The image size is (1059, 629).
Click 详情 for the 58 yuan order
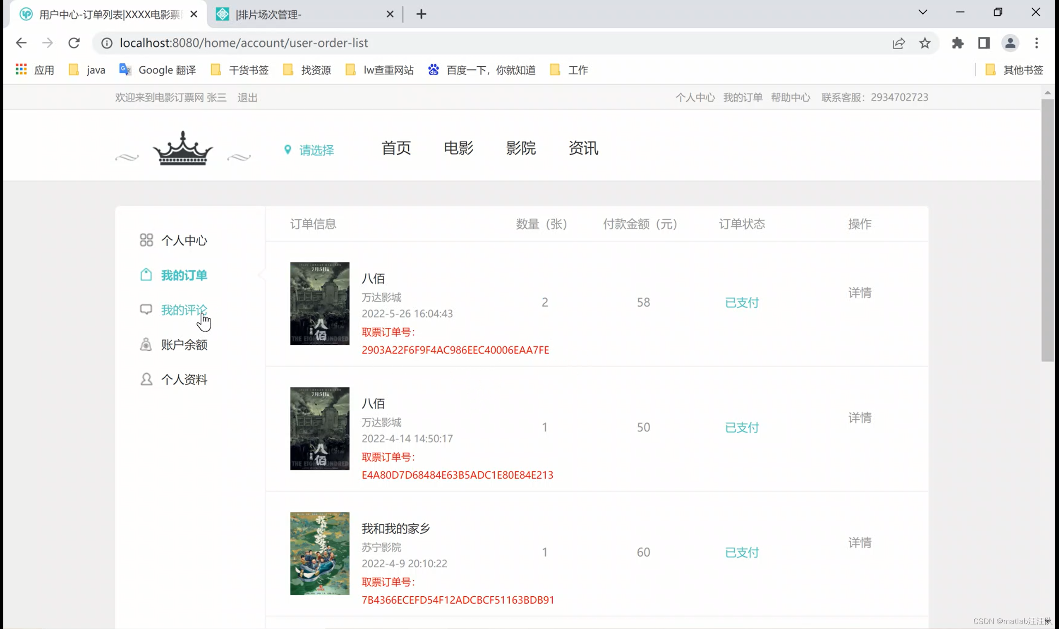(x=860, y=293)
